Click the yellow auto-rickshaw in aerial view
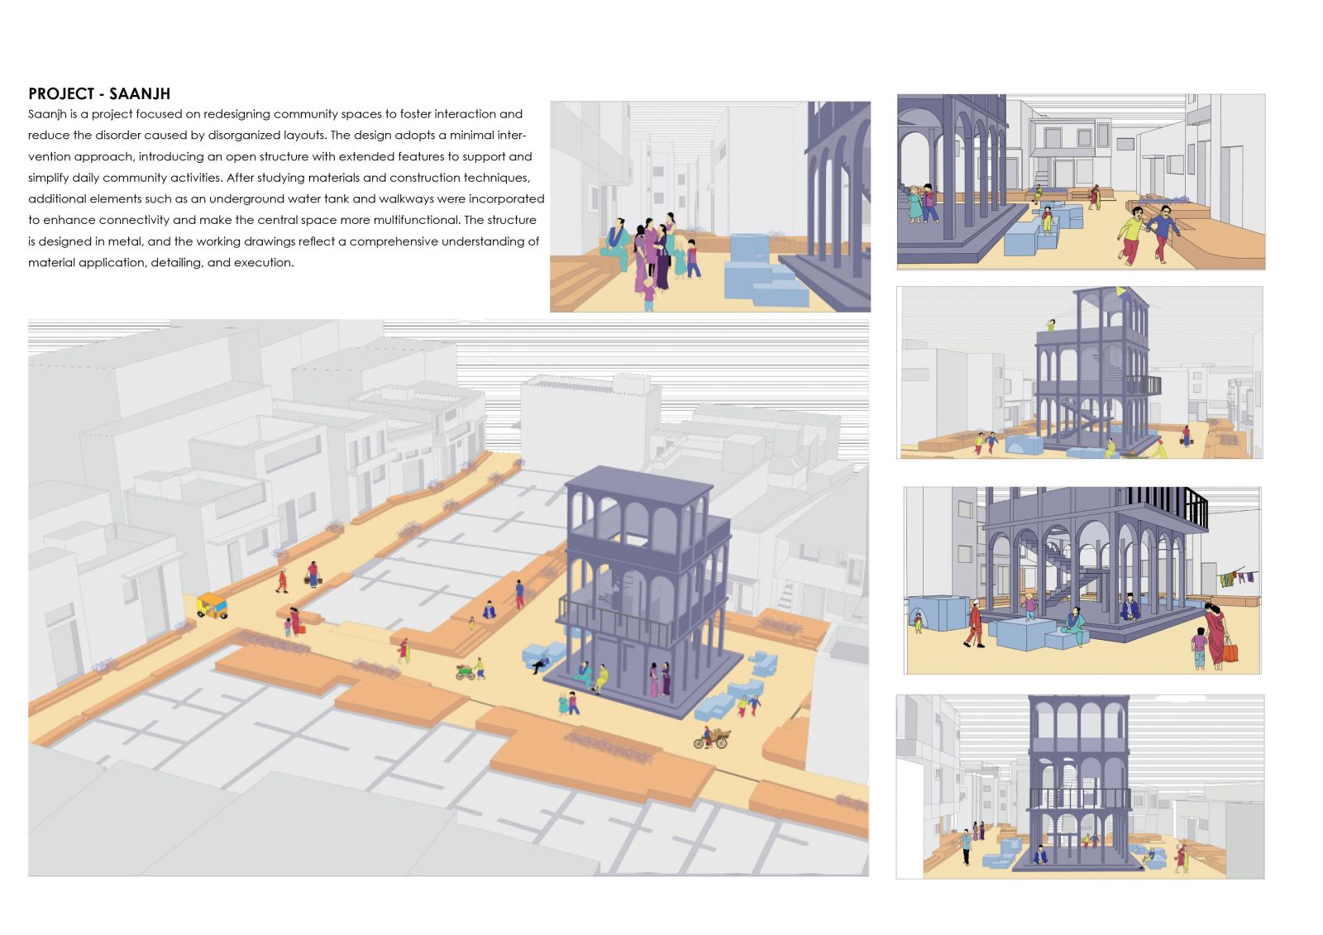The width and height of the screenshot is (1323, 935). point(212,606)
